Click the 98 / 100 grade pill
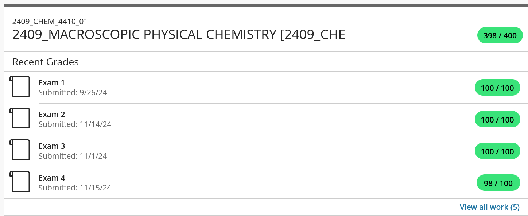Viewport: 528px width, 216px height. click(498, 183)
